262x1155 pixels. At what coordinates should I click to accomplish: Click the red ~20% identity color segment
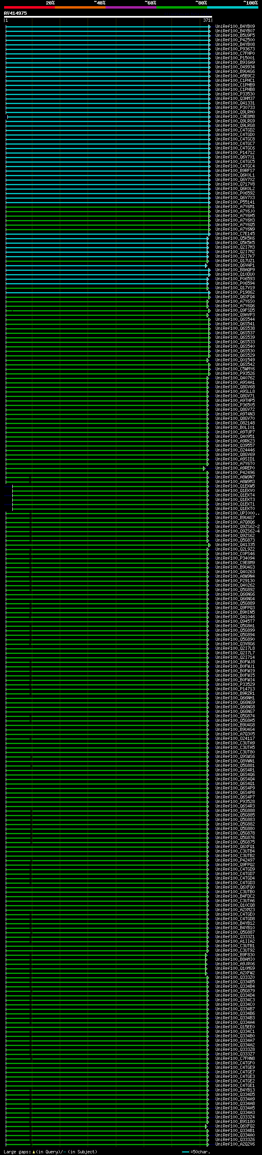[x=29, y=7]
